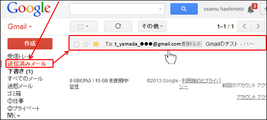Click the blue search magnifier button
This screenshot has width=267, height=120.
(184, 9)
